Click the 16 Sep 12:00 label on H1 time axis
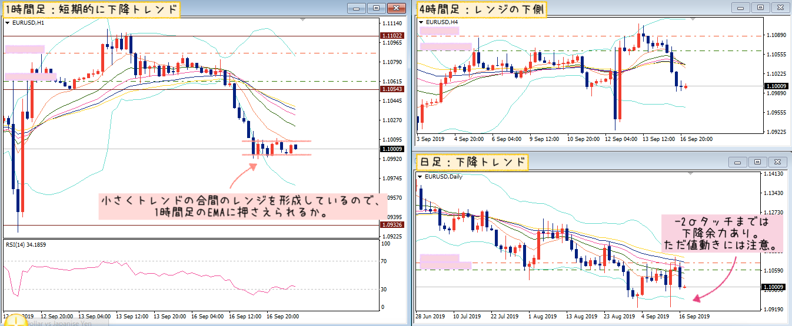792x326 pixels. [246, 316]
